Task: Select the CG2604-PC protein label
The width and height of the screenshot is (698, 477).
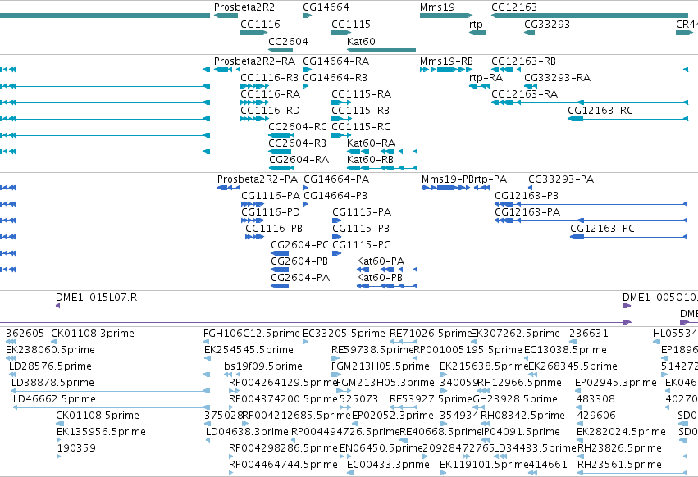Action: (299, 245)
